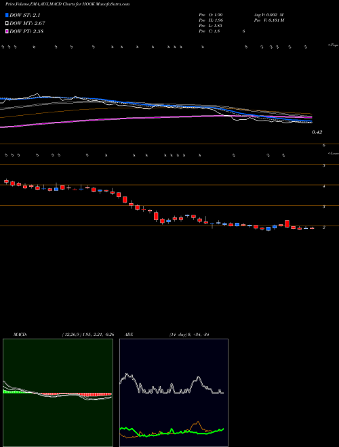Click the 'Pre L: 1.83' low value
This screenshot has height=447, width=339.
coord(211,26)
